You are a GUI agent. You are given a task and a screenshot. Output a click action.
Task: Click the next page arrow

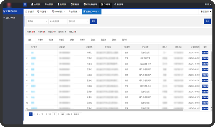(46, 114)
